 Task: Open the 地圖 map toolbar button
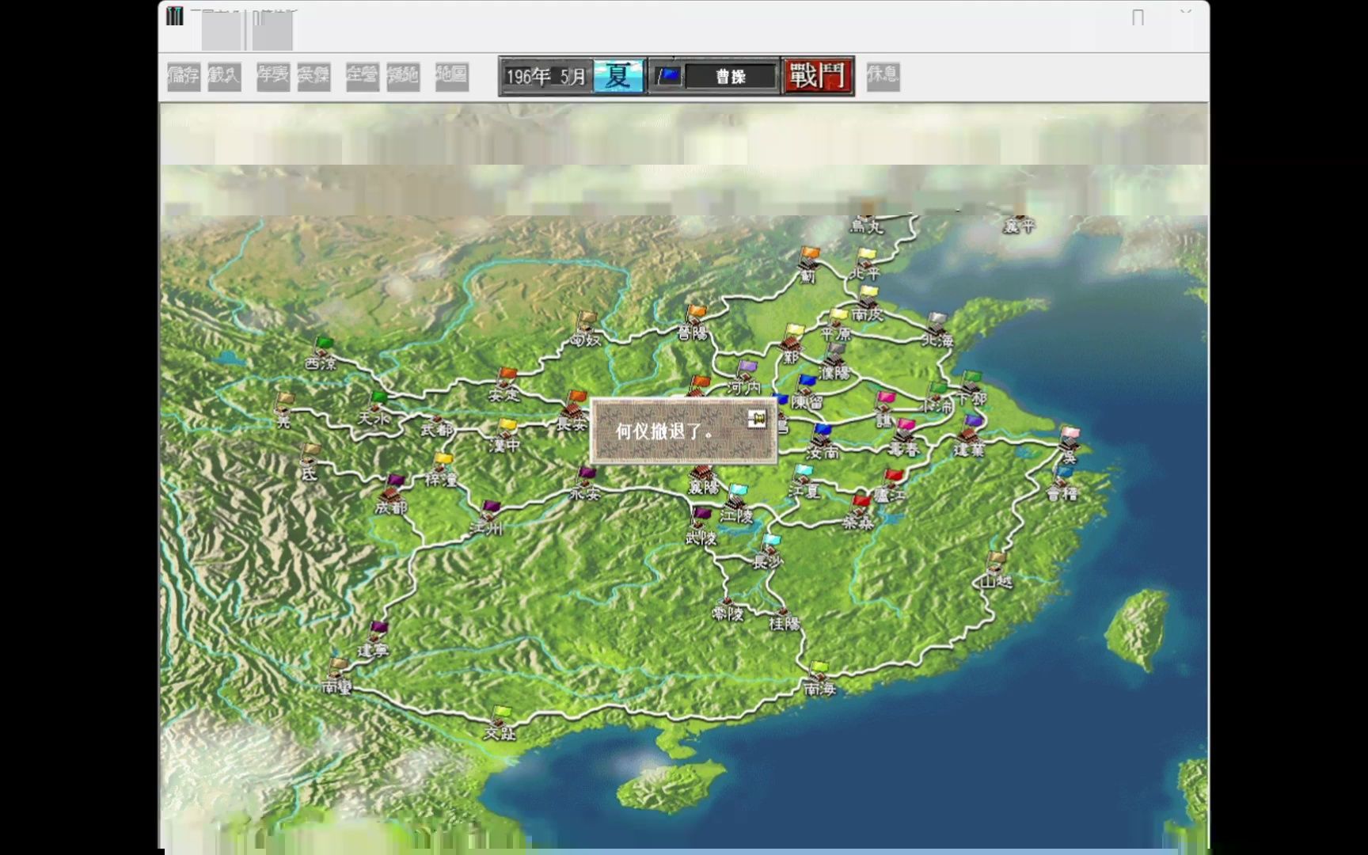[x=452, y=76]
